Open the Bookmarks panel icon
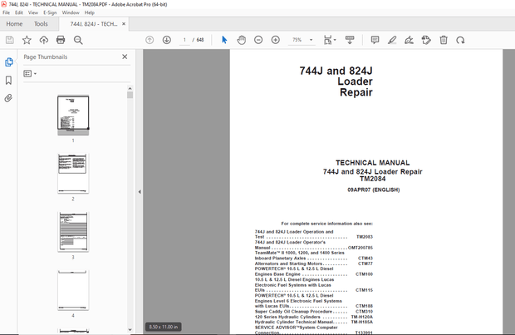 click(8, 80)
